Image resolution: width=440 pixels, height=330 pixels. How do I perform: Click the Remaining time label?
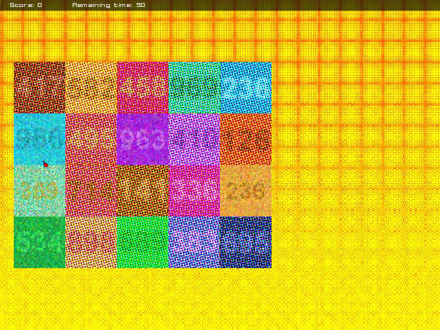click(108, 5)
